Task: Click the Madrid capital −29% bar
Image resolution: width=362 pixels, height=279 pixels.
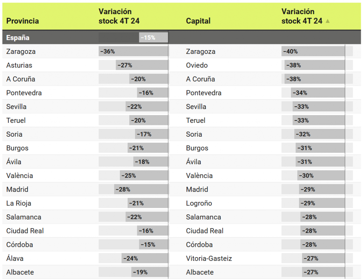Action: click(322, 189)
